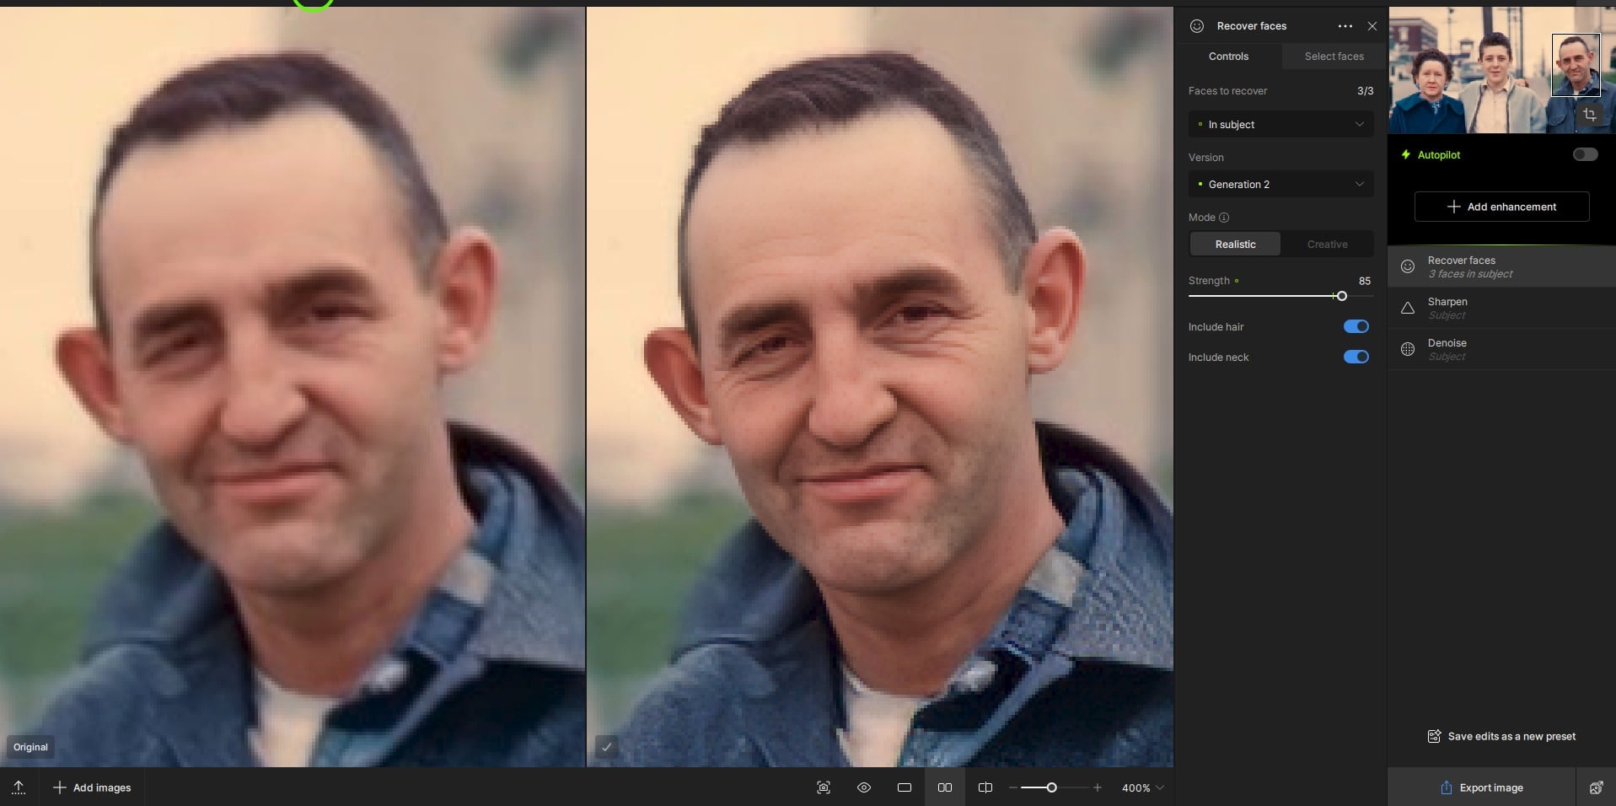
Task: Disable the Include neck switch
Action: pyautogui.click(x=1356, y=357)
